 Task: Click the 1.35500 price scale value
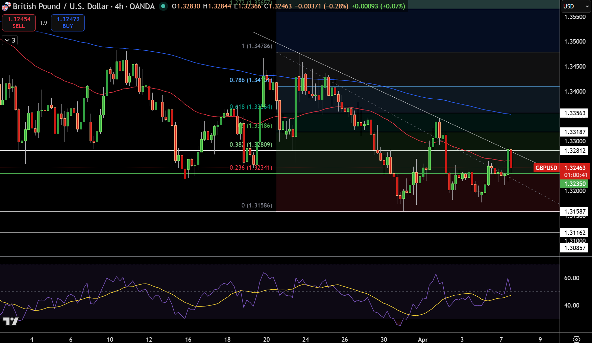(575, 17)
